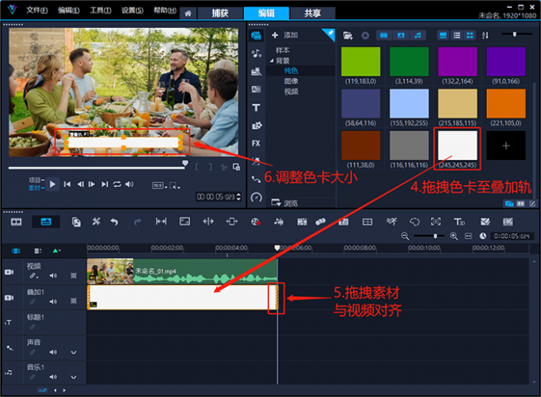Open the record/capture option tool
The height and width of the screenshot is (397, 541).
(255, 222)
